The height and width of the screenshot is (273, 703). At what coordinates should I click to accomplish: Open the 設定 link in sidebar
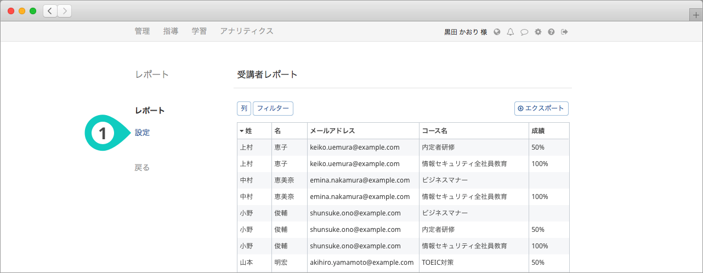pos(143,133)
